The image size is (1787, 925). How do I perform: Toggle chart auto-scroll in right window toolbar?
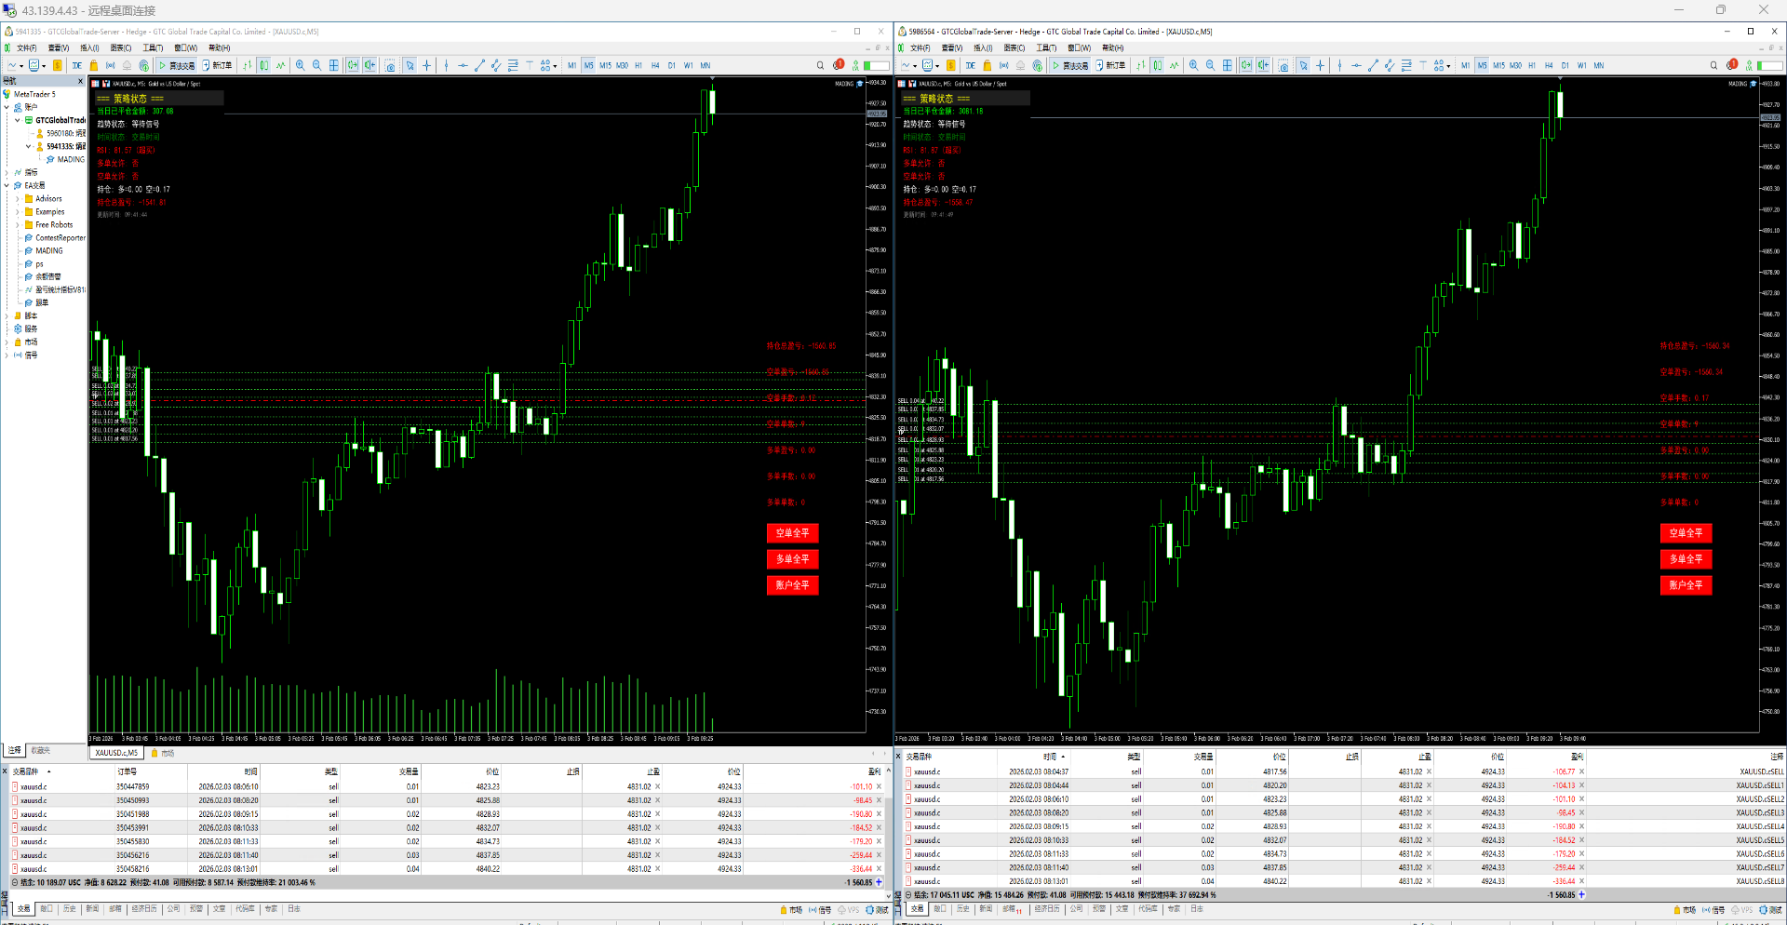(1246, 65)
